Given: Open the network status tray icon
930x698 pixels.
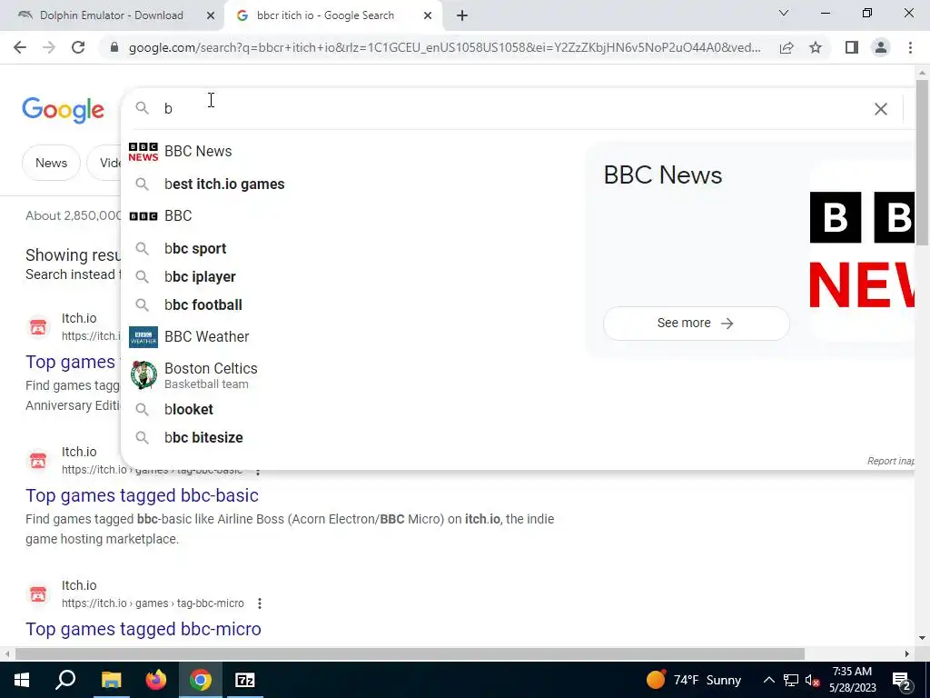Looking at the screenshot, I should point(791,680).
